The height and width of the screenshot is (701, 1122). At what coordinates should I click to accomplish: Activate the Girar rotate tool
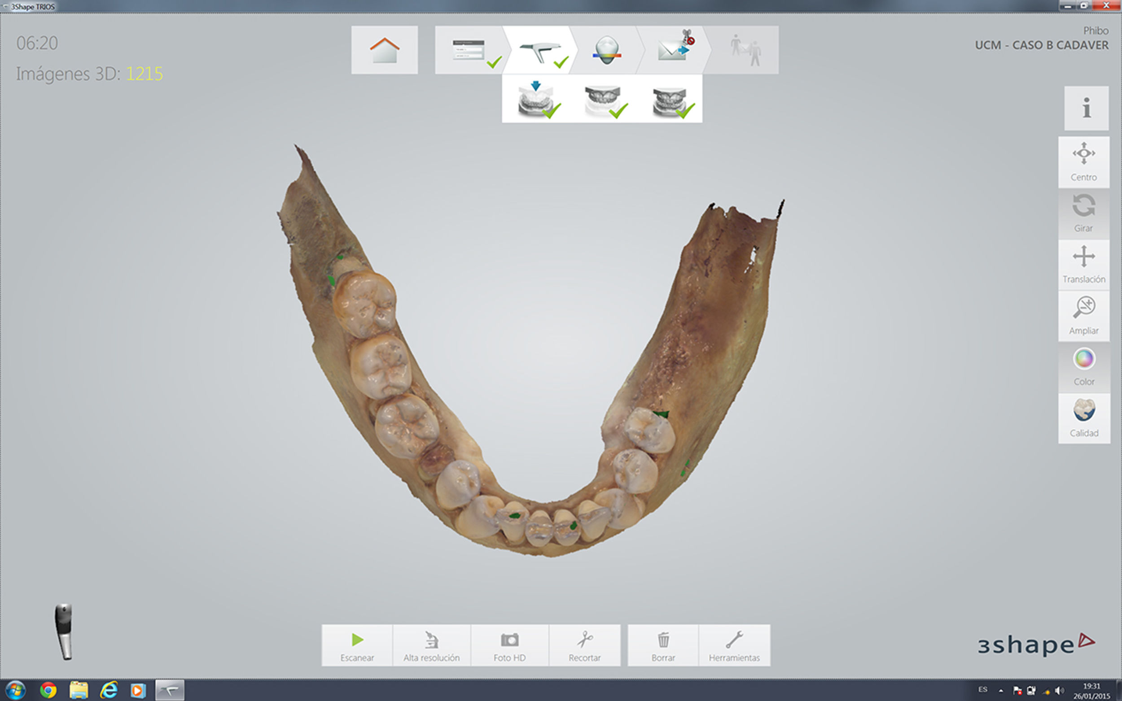coord(1083,213)
